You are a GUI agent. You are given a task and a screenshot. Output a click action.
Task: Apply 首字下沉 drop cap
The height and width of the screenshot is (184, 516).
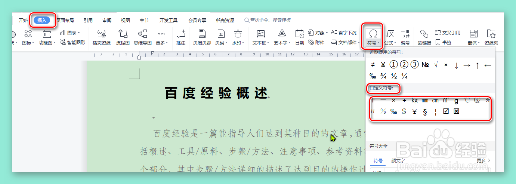pyautogui.click(x=344, y=33)
